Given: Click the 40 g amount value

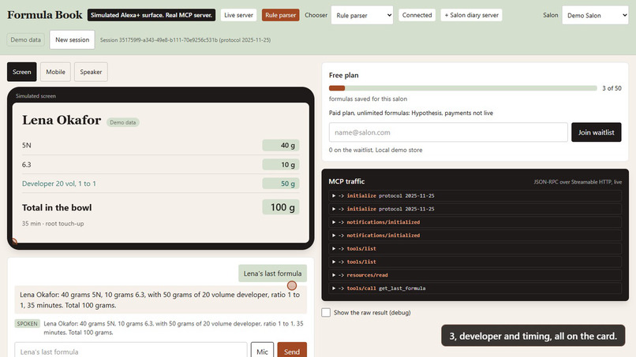Looking at the screenshot, I should click(x=281, y=145).
